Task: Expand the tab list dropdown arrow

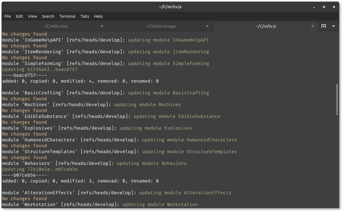Action: [334, 26]
